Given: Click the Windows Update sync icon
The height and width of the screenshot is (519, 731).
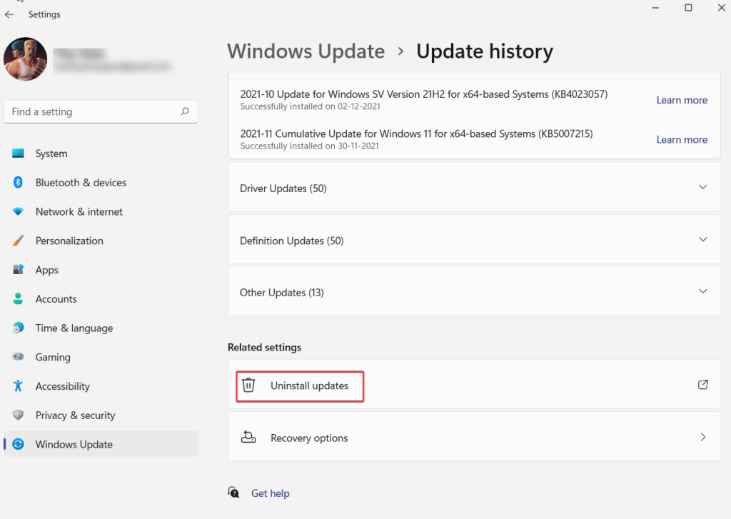Looking at the screenshot, I should (x=18, y=444).
